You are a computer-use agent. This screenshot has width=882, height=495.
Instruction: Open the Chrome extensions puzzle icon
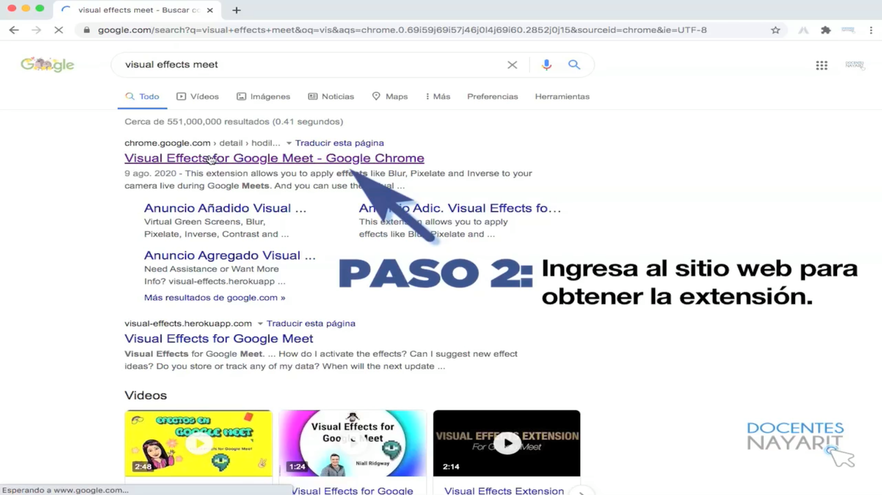pos(825,30)
